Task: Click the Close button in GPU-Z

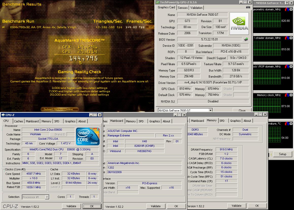Action: pos(242,110)
